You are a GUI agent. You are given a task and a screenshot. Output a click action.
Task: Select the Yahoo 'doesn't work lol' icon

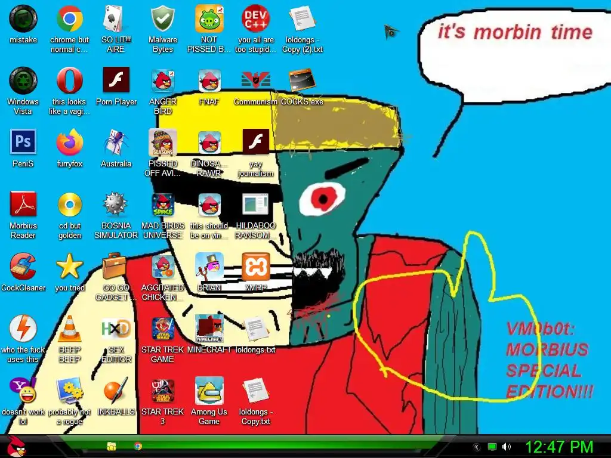pos(23,390)
